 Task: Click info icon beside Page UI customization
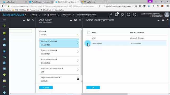click(x=59, y=77)
